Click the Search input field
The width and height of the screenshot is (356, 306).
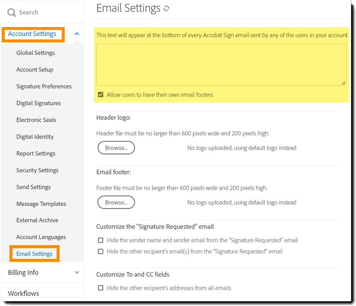pos(47,12)
